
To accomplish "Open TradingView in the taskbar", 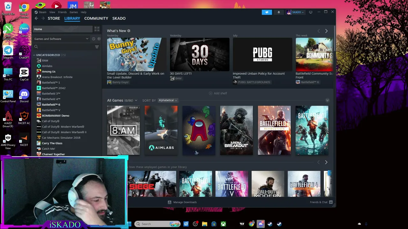I will (242, 224).
